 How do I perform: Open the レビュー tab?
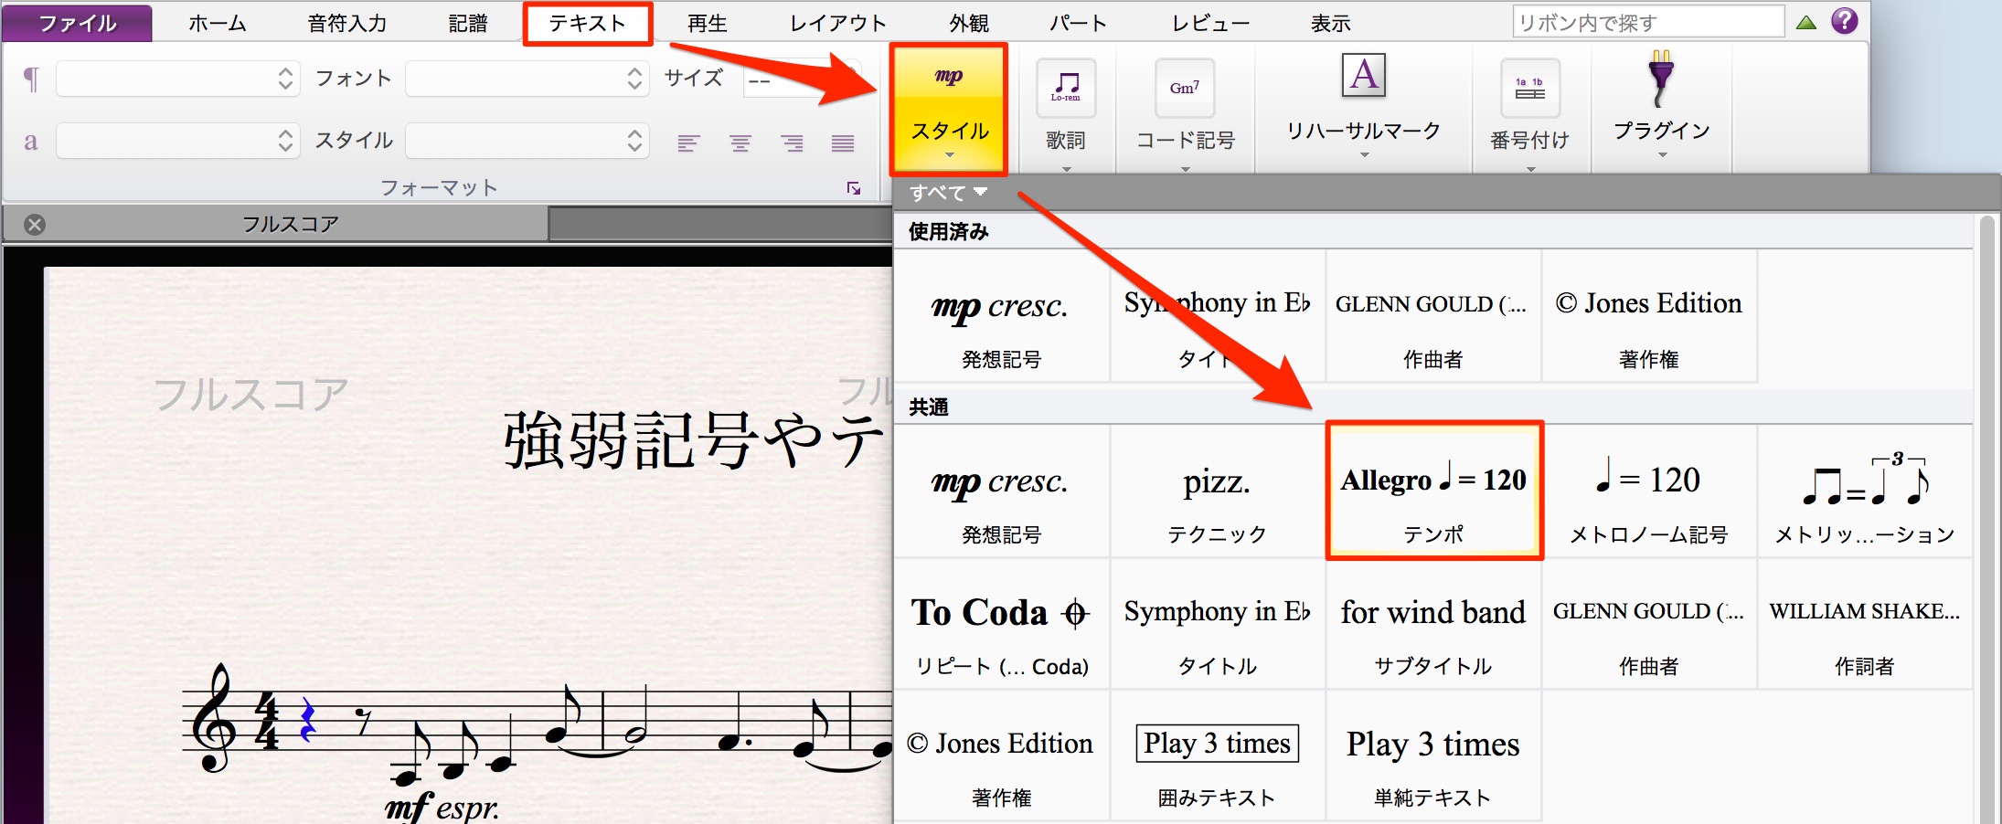pyautogui.click(x=1210, y=23)
